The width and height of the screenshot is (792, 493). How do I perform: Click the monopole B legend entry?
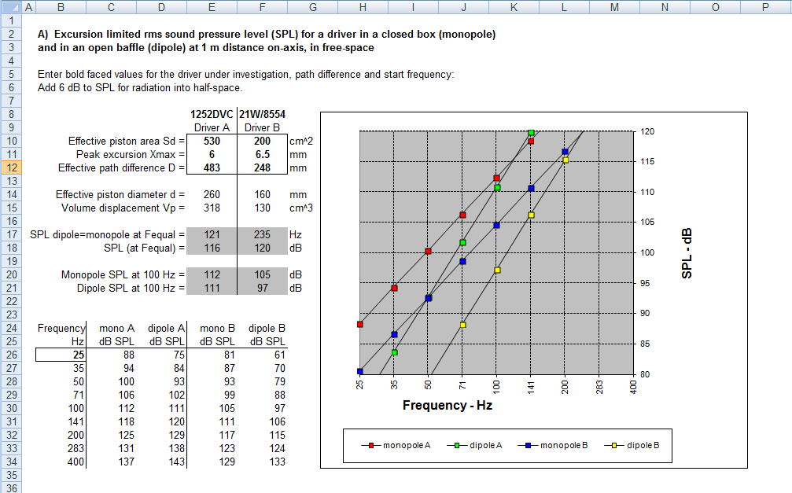coord(553,446)
